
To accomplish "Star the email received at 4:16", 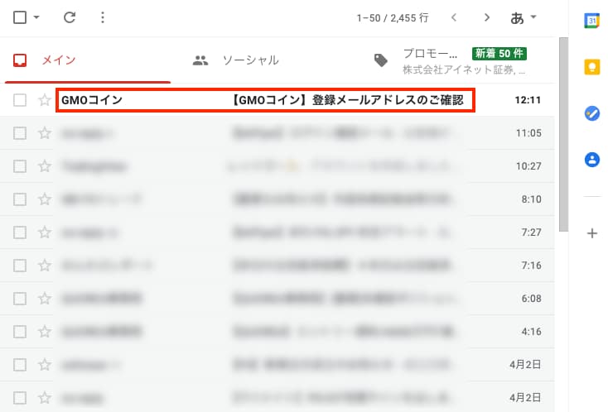I will [45, 332].
